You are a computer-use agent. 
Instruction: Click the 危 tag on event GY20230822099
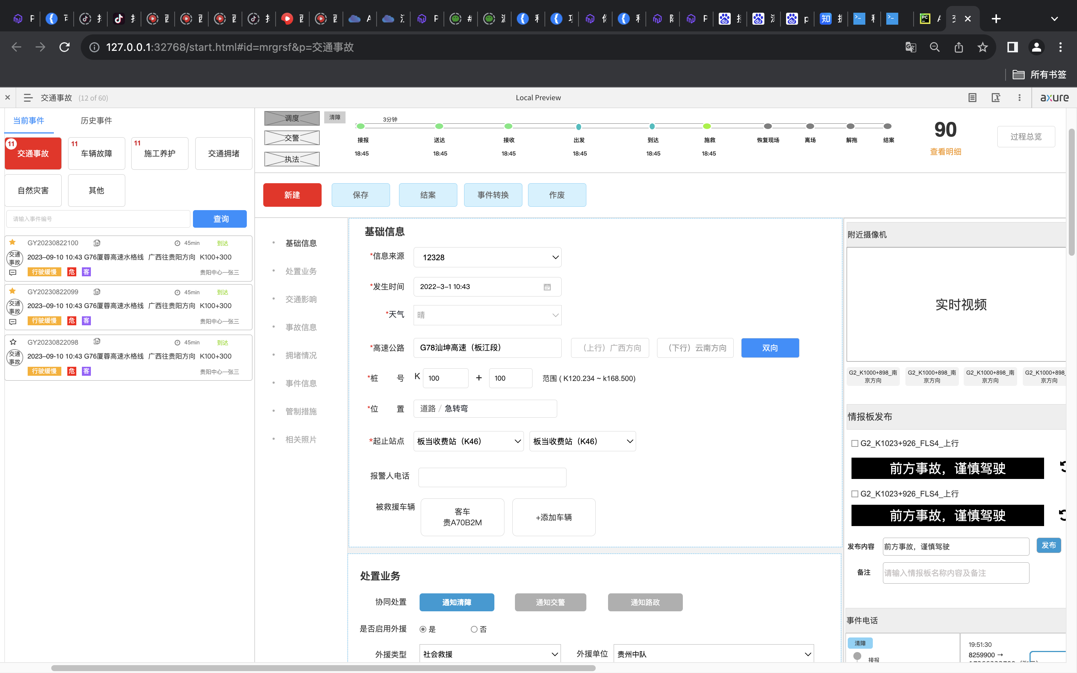point(72,321)
